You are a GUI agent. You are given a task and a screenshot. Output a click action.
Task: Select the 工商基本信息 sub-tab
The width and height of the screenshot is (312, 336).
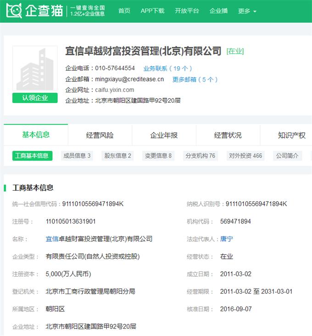tap(32, 155)
